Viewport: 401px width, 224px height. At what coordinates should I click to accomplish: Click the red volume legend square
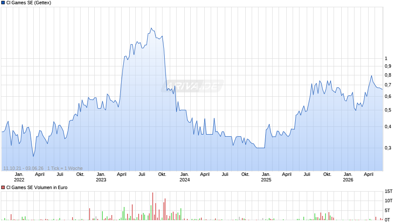[x=3, y=187]
